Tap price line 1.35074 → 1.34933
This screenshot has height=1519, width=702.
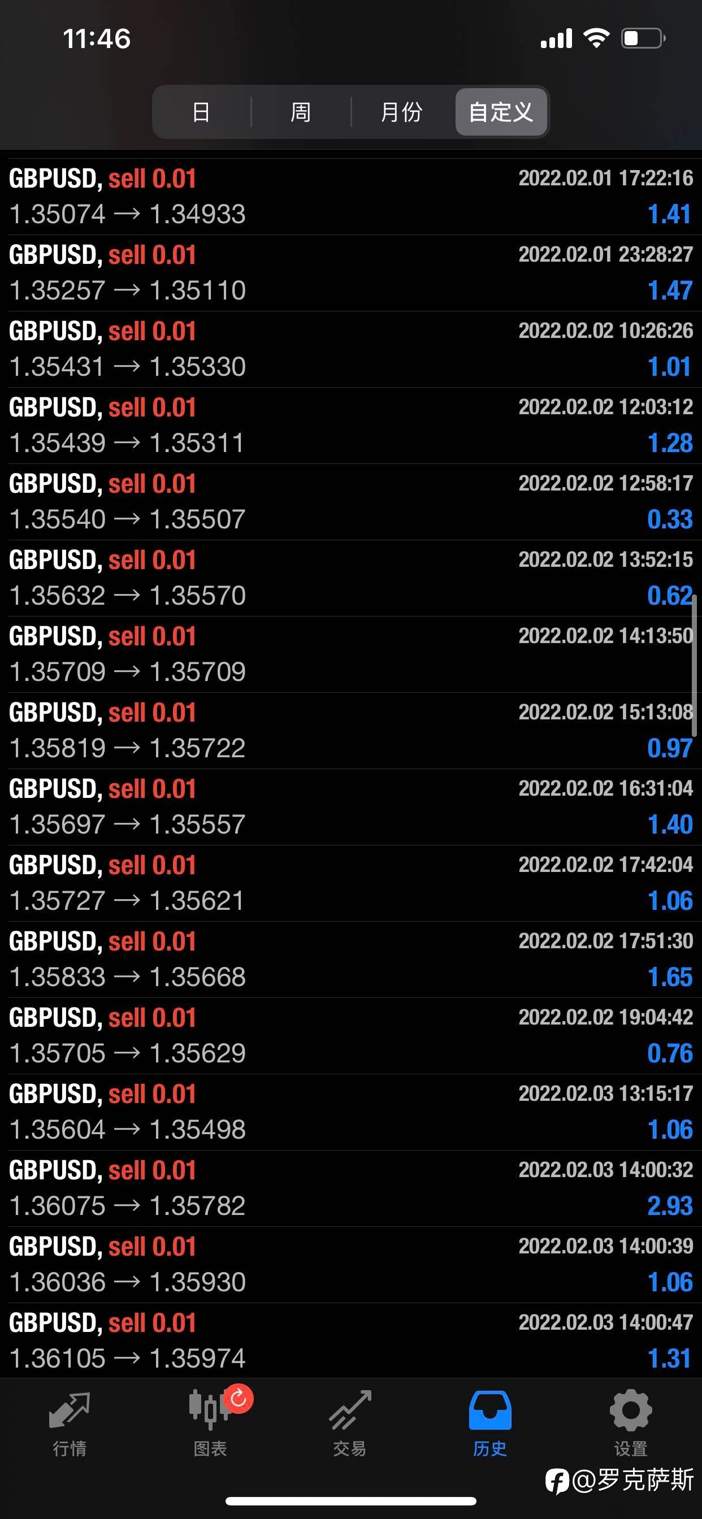(127, 214)
